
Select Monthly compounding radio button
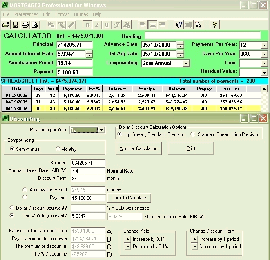pyautogui.click(x=58, y=149)
